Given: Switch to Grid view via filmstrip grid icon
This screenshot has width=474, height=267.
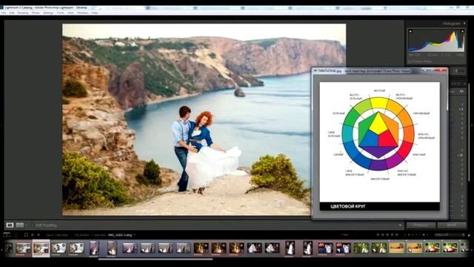Looking at the screenshot, I should (26, 235).
